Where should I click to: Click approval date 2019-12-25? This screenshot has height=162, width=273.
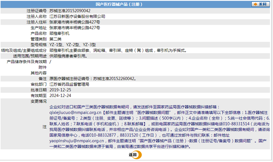(x=60, y=90)
